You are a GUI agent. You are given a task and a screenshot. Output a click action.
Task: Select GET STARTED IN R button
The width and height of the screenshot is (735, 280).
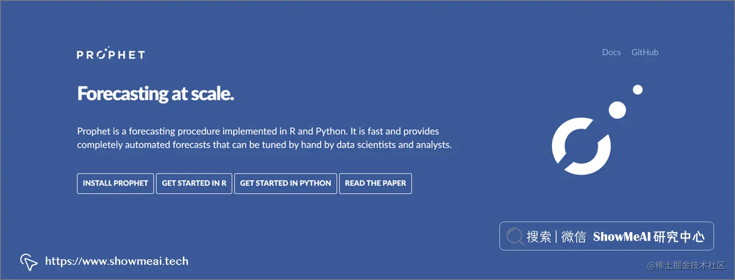click(194, 183)
